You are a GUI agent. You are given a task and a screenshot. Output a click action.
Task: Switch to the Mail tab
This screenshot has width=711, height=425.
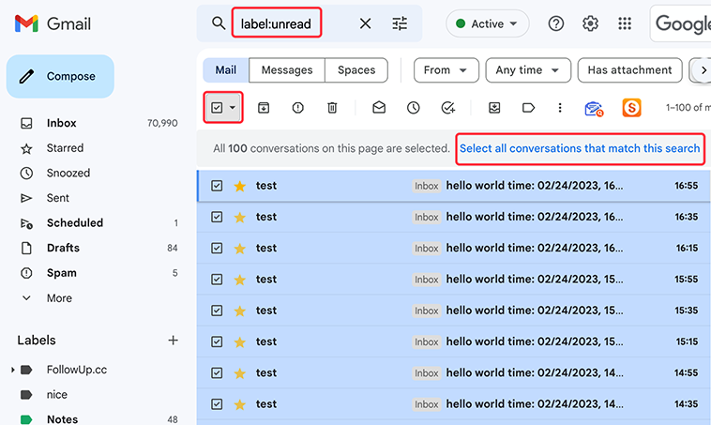point(226,69)
